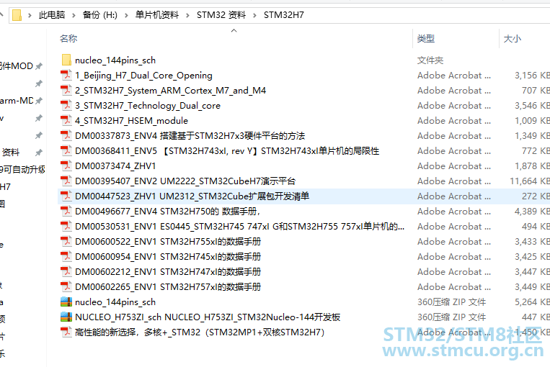Select DM00602212_ENV1 STM32H747xI的数据手册
The width and height of the screenshot is (550, 367).
pyautogui.click(x=168, y=271)
